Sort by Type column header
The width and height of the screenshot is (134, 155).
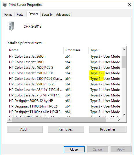(x=105, y=50)
